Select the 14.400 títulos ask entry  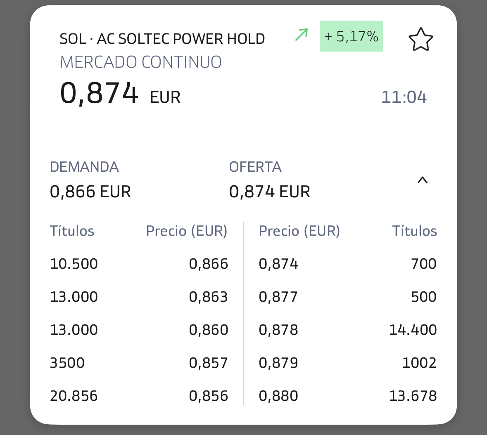point(413,330)
